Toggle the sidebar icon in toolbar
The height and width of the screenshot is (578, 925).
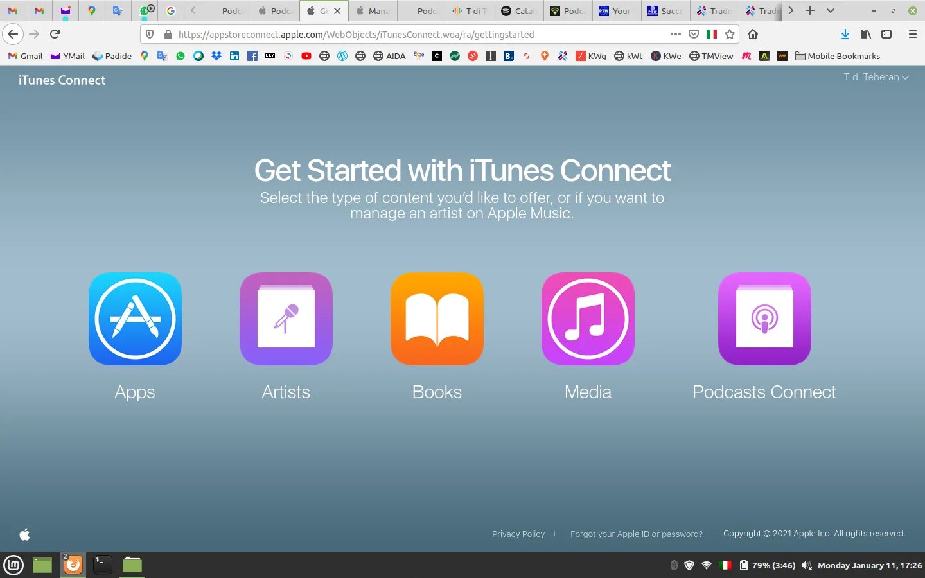[886, 34]
